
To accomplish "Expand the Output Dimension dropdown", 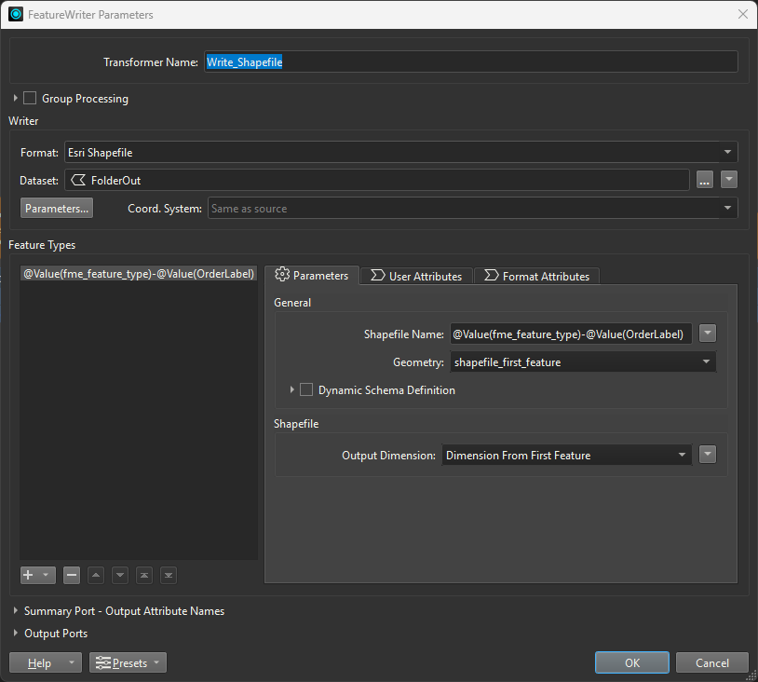I will tap(566, 455).
